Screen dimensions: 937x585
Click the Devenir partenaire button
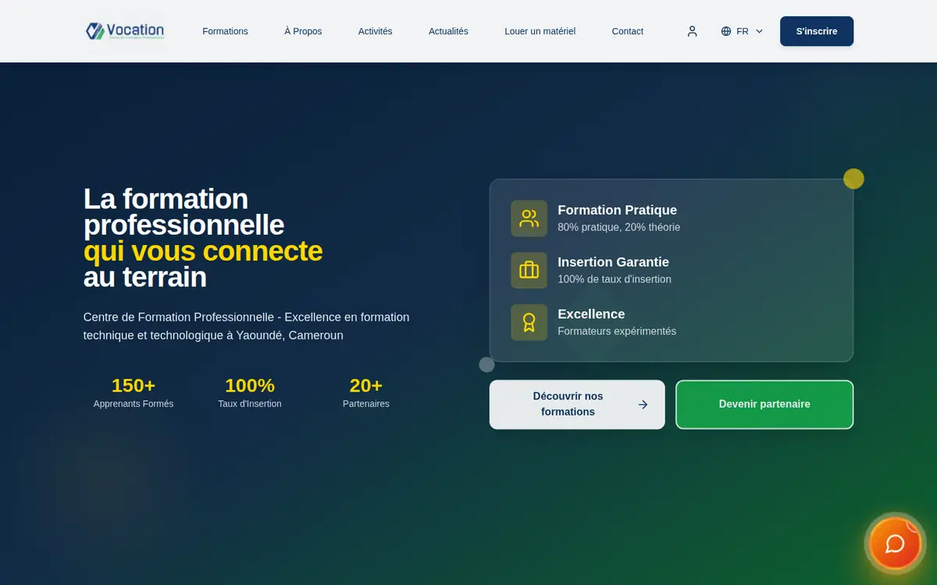(x=764, y=404)
